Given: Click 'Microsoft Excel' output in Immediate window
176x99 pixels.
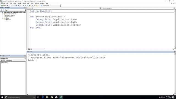Looking at the screenshot, I should 38,55.
